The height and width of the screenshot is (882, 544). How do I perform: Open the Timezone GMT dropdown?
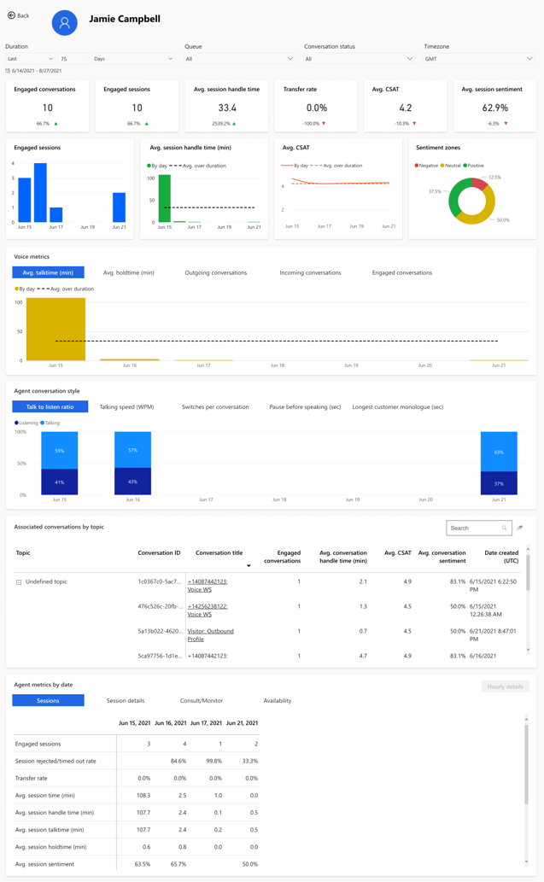[x=479, y=59]
